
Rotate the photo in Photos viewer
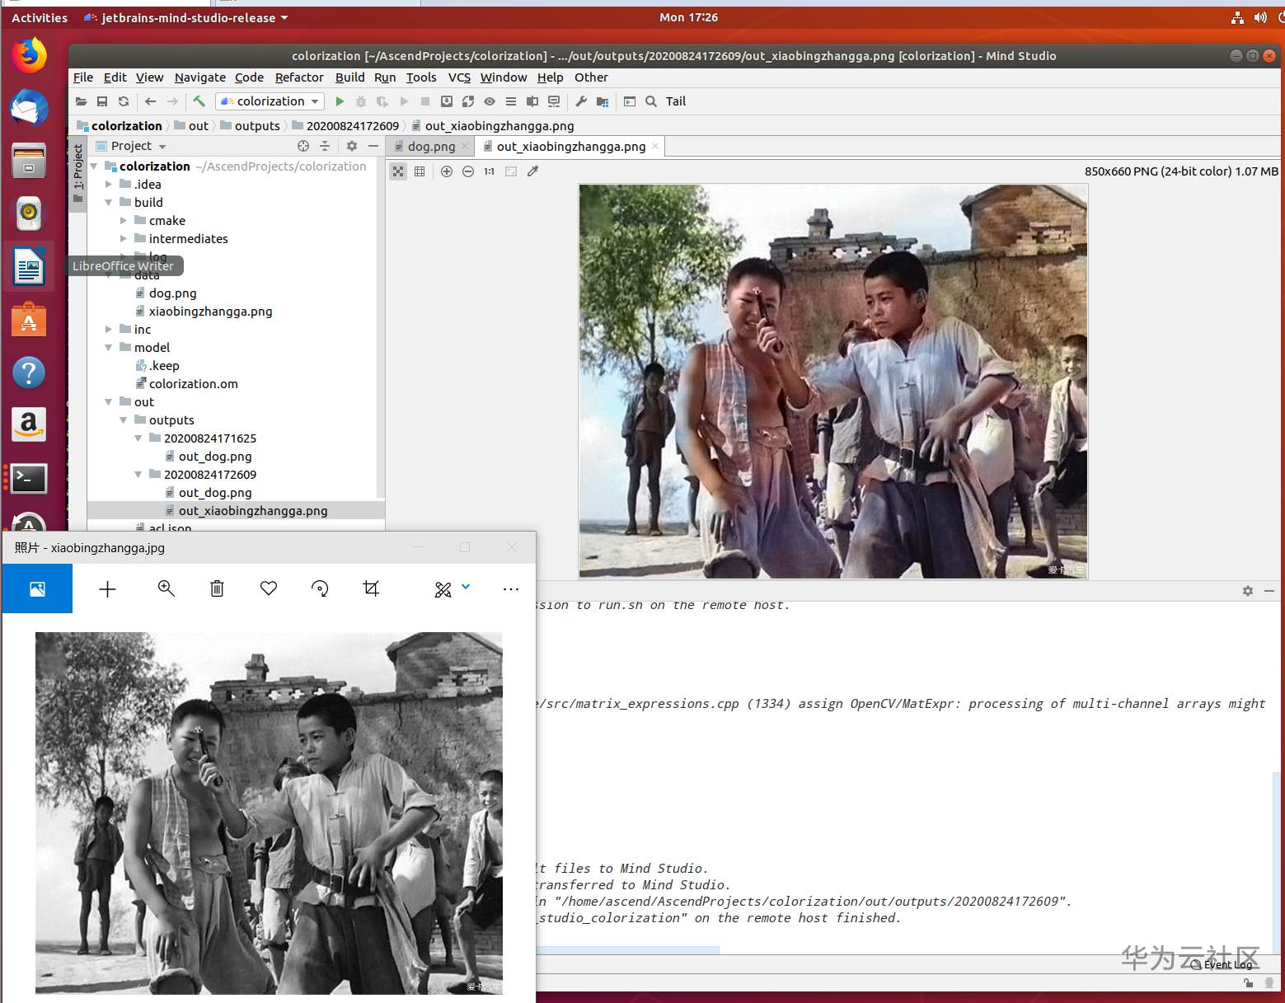(320, 588)
